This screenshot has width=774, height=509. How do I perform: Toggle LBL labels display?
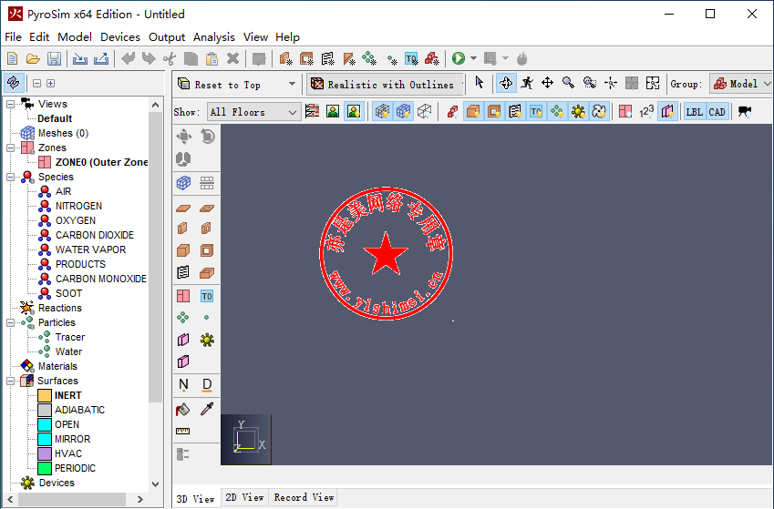[x=694, y=112]
